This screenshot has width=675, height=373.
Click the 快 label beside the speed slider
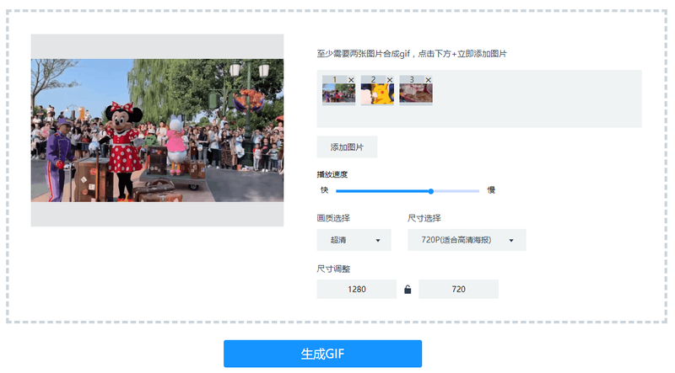pos(325,190)
